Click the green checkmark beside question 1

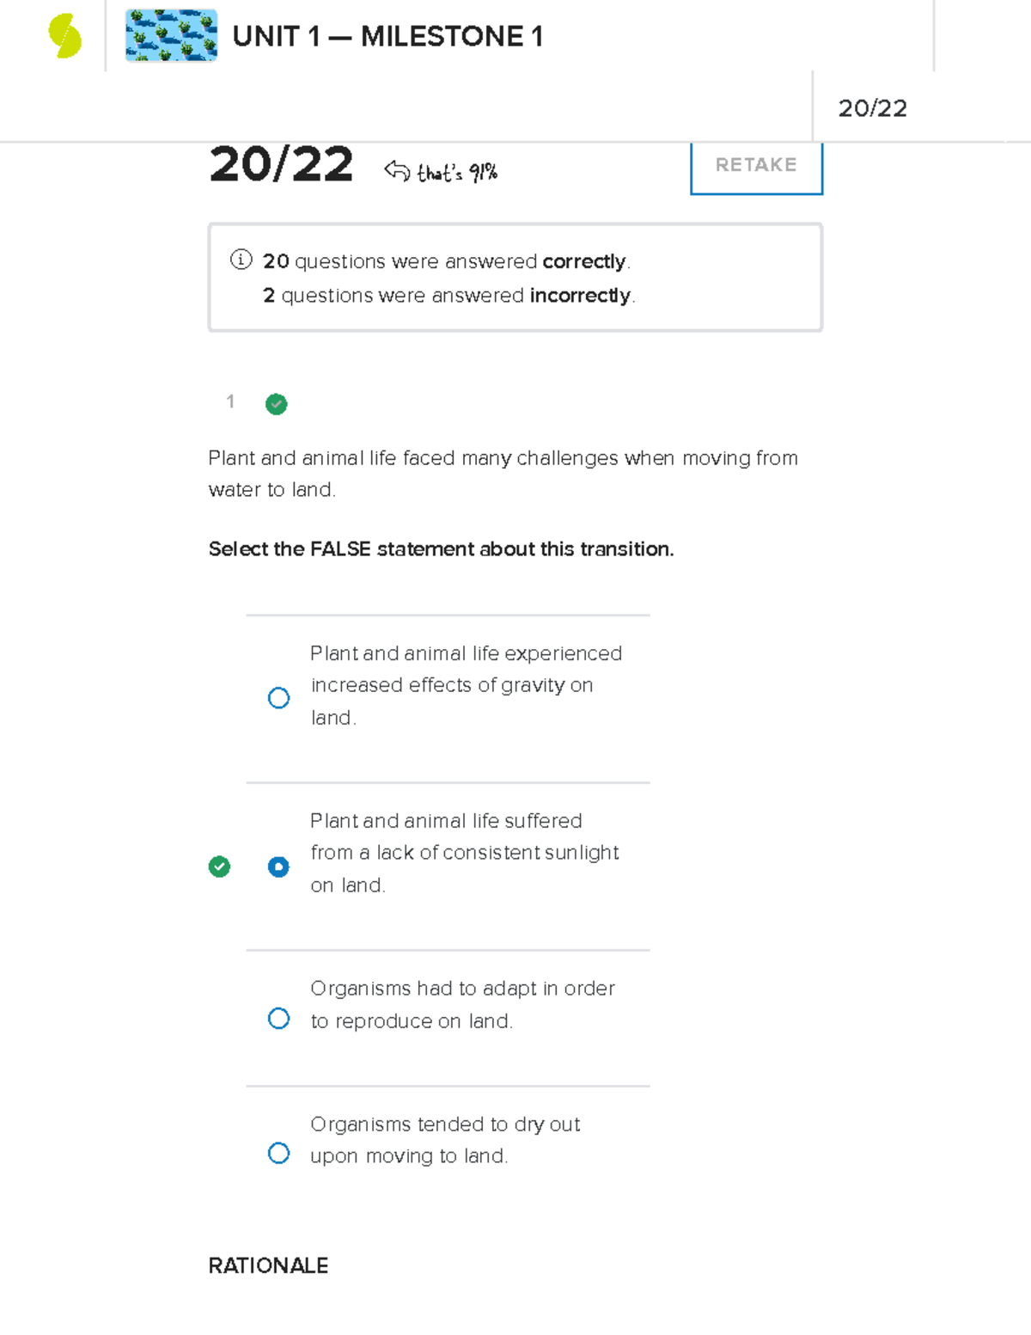[x=276, y=404]
